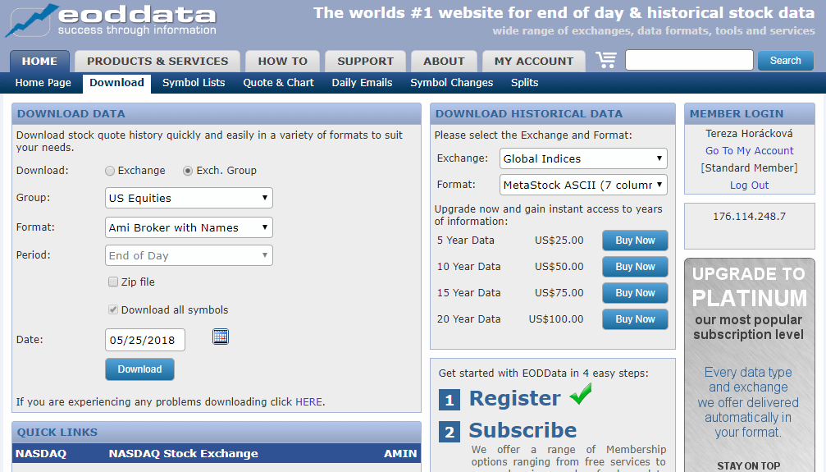This screenshot has height=472, width=826.
Task: Buy Now for 5 Year Data
Action: (x=635, y=240)
